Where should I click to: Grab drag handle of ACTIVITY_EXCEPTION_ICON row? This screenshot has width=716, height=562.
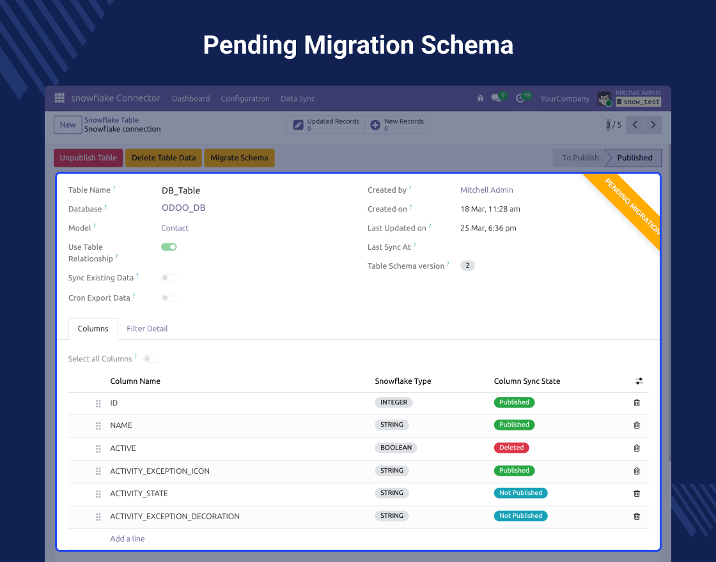pos(98,471)
